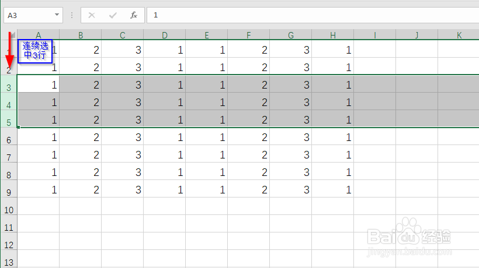479x268 pixels.
Task: Click the Insert Function fx icon
Action: click(x=134, y=15)
